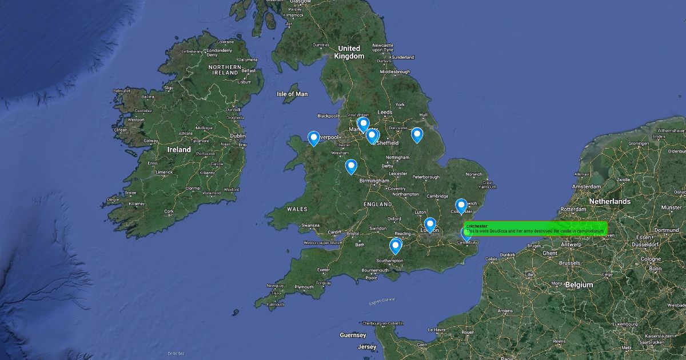
Task: Select the pin east of Doncaster
Action: point(417,135)
